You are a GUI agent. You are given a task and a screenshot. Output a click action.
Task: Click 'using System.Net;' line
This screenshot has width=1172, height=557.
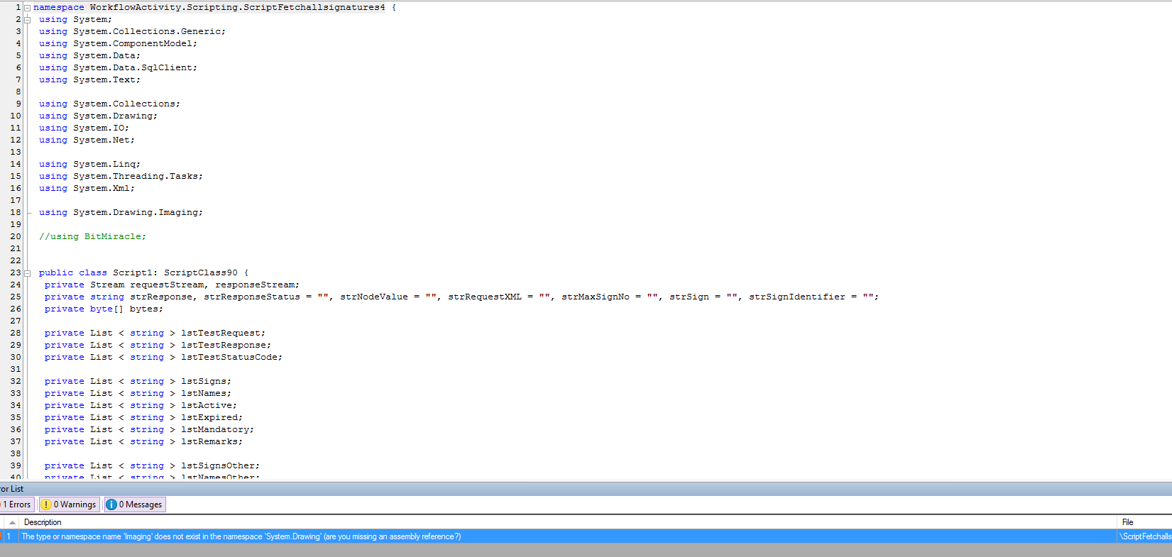click(87, 140)
